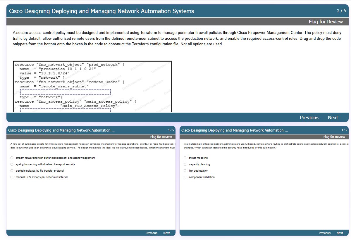The image size is (351, 240).
Task: Click the question 3 multidomain network text
Action: coord(266,146)
